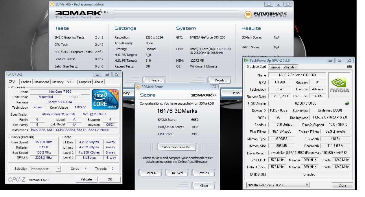Image resolution: width=365 pixels, height=197 pixels.
Task: Click the Pixel Fillrate value "16.1 GPixel/s"
Action: 282,132
